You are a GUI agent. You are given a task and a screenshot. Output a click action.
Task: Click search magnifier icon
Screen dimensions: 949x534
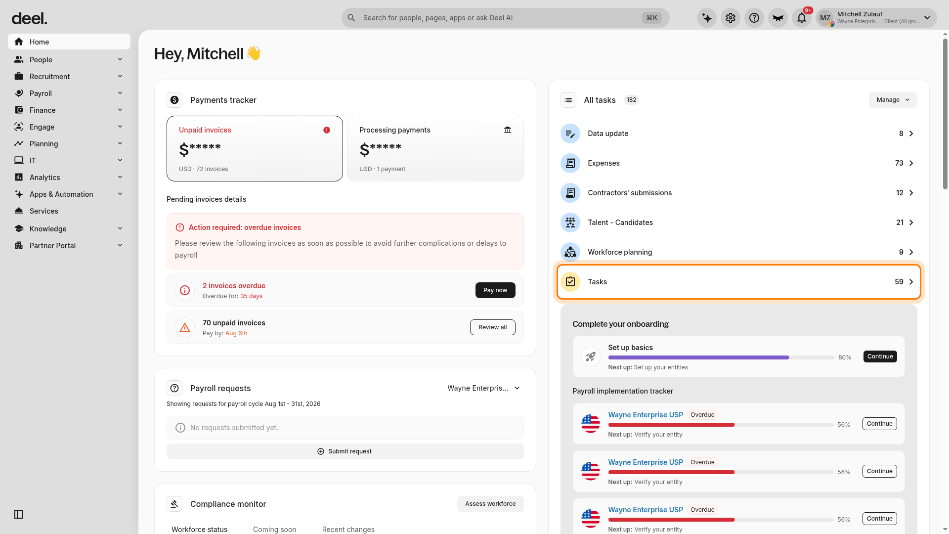point(351,18)
